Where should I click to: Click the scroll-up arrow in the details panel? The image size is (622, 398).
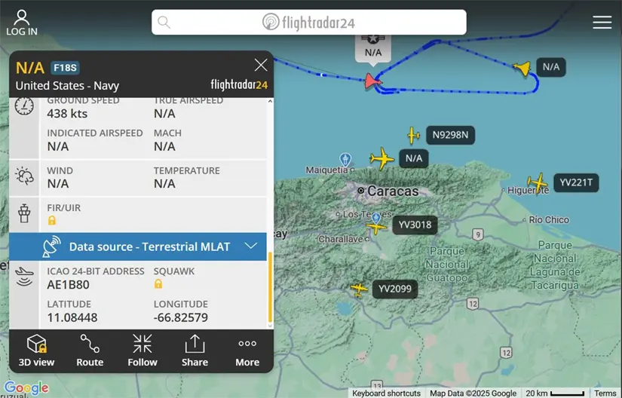(270, 102)
